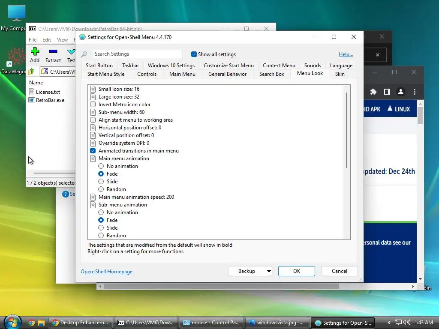Click the volume icon in the system tray

407,322
